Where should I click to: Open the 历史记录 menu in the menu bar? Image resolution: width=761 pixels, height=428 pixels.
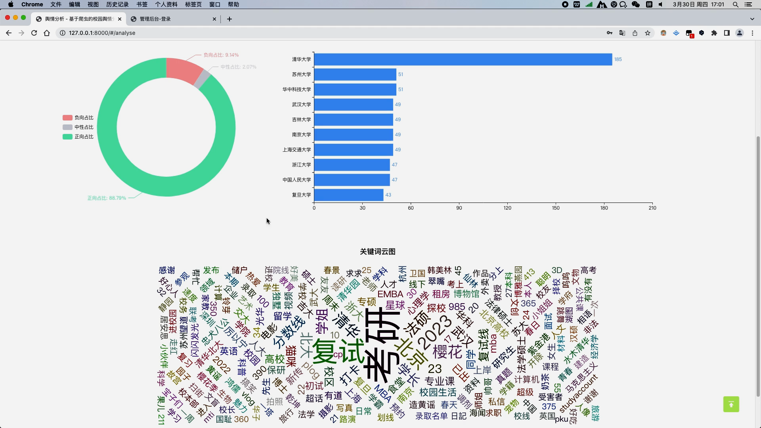click(117, 4)
